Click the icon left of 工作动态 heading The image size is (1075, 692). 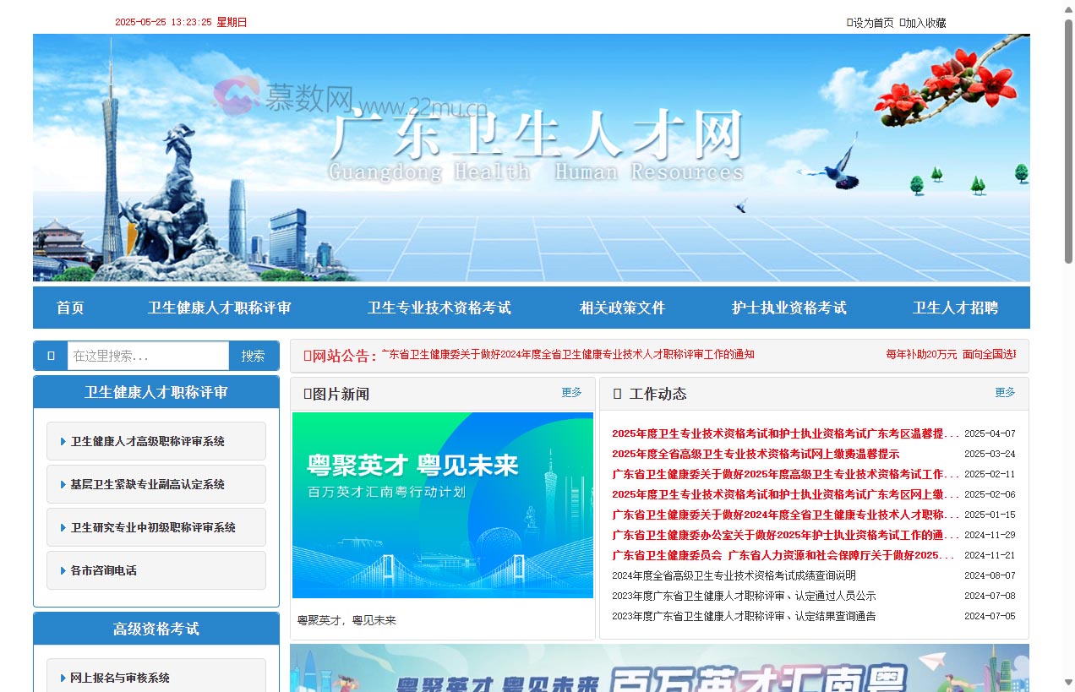(x=616, y=393)
